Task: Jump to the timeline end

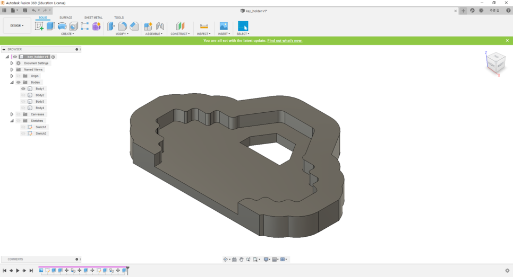Action: 31,271
